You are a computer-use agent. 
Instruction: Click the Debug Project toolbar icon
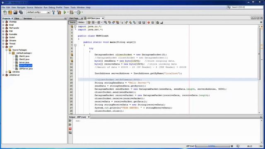72,12
